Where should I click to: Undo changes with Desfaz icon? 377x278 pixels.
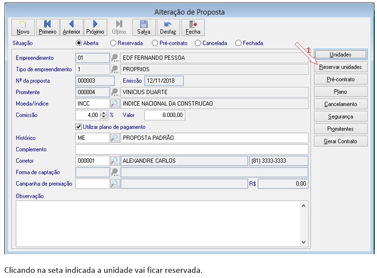tap(168, 27)
